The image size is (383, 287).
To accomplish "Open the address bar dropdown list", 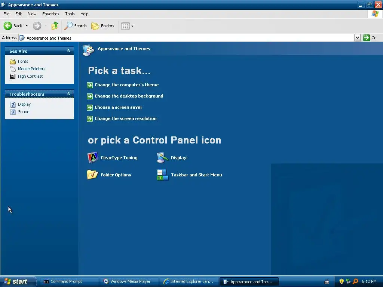I will [x=357, y=38].
